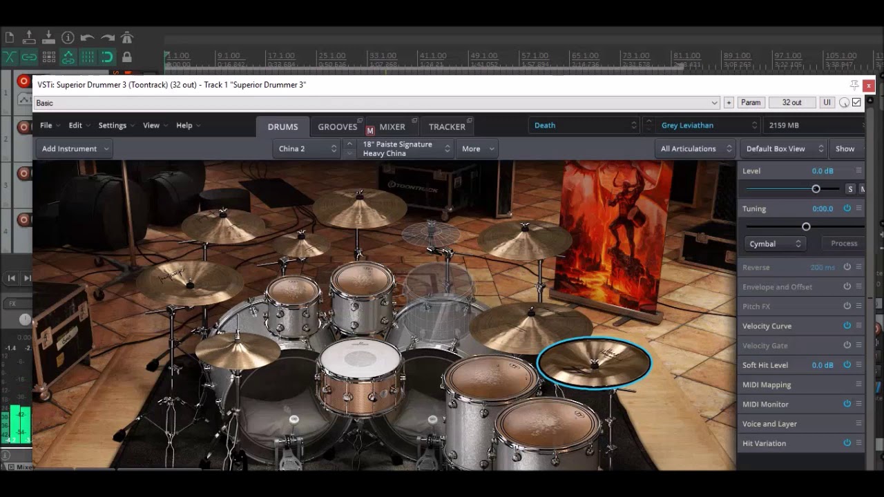Click the metronome icon in Reaper toolbar

coord(127,37)
